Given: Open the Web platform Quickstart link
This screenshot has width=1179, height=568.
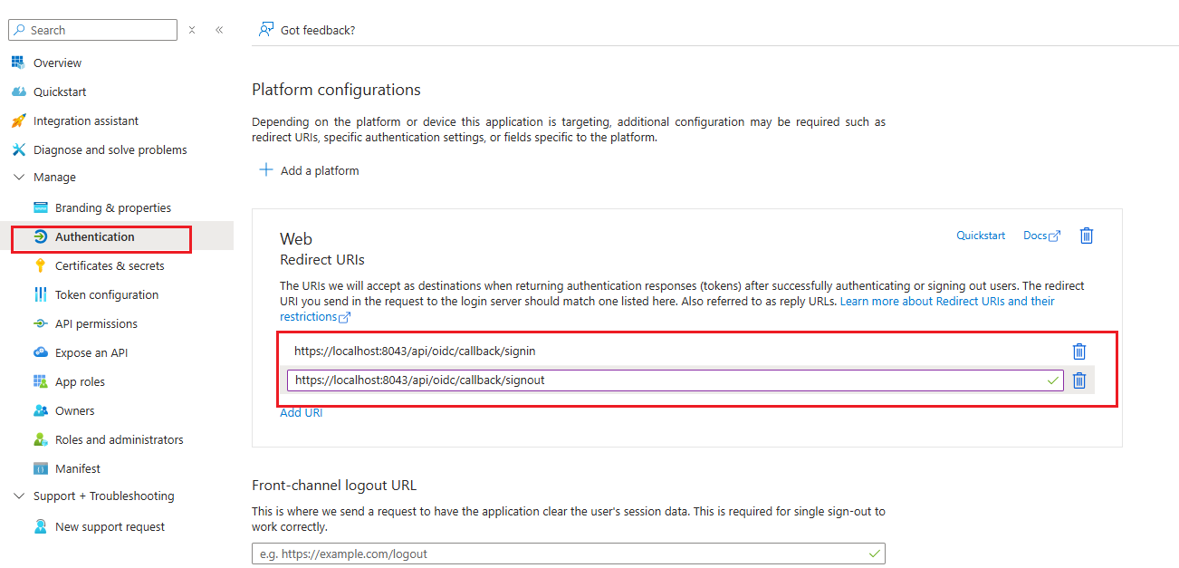Looking at the screenshot, I should [981, 236].
